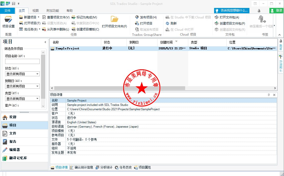Click 查看项目文件(V) icon
Viewport: 284px width, 176px height.
(x=44, y=17)
